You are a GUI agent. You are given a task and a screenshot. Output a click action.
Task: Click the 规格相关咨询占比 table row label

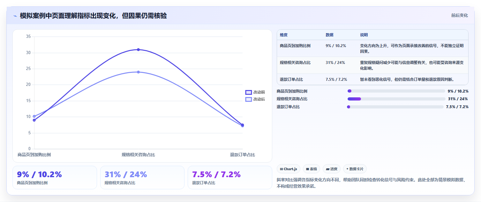pyautogui.click(x=295, y=63)
